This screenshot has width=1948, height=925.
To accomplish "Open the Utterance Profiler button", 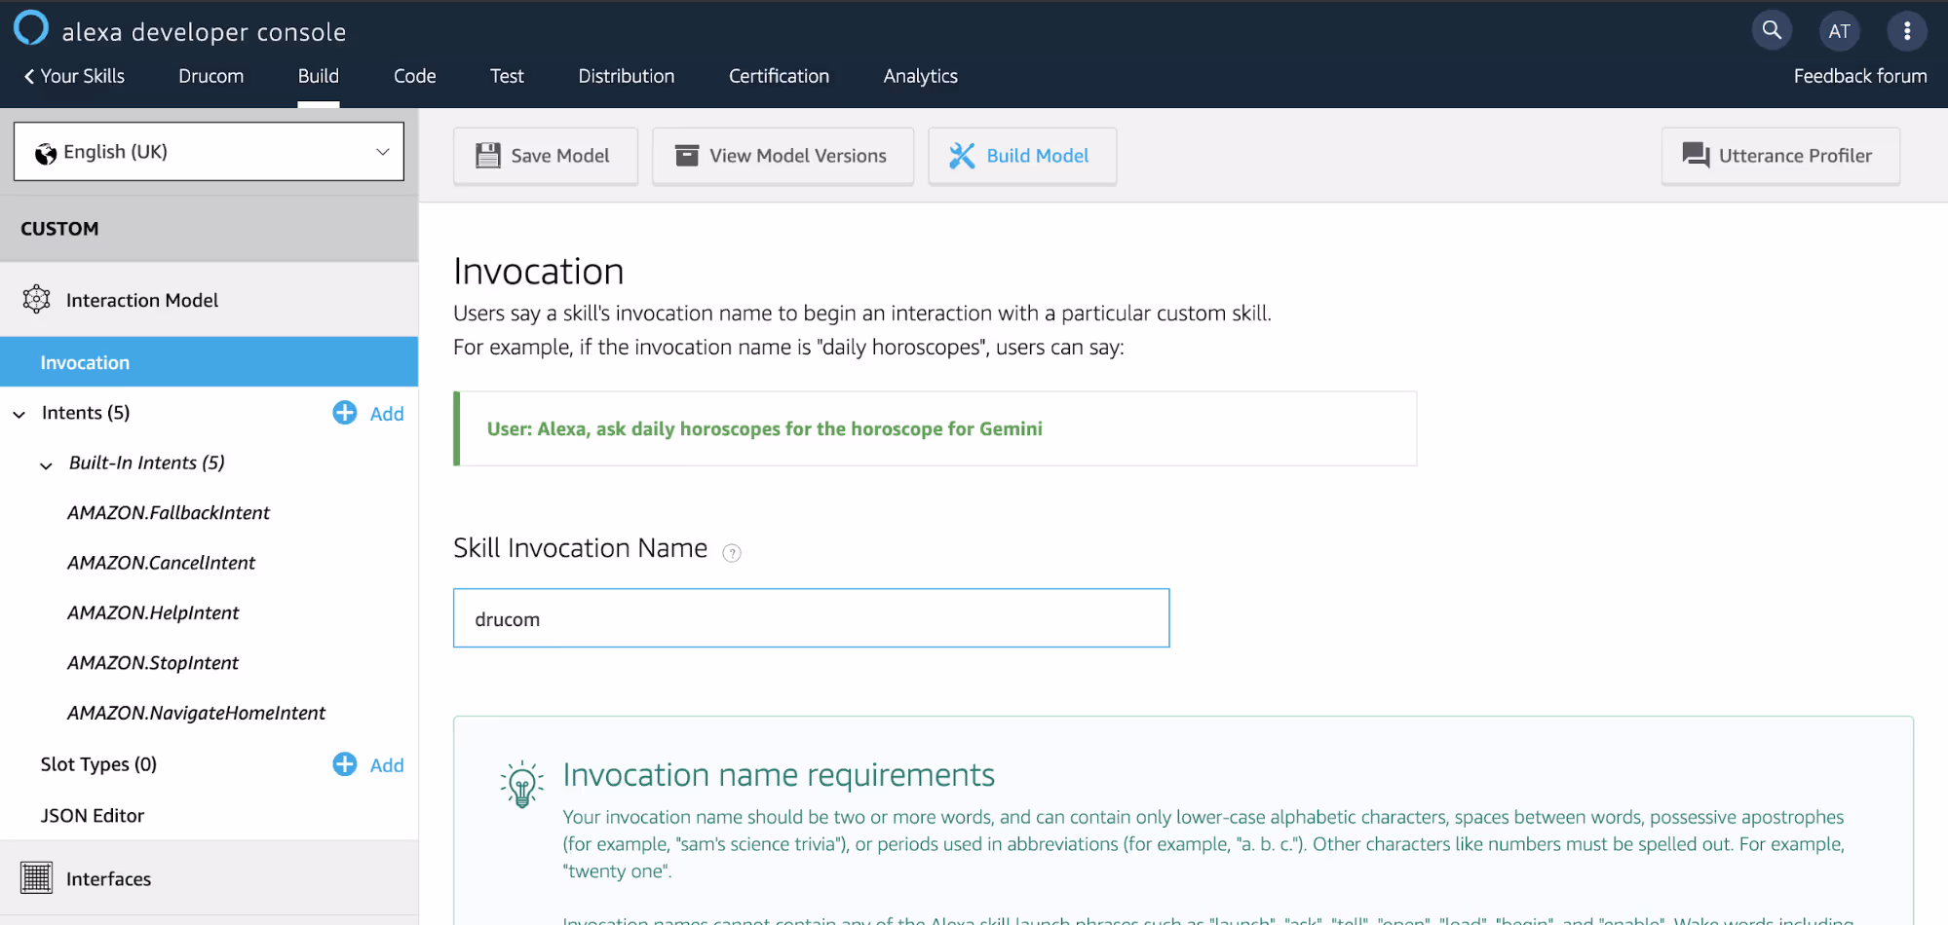I will coord(1780,156).
